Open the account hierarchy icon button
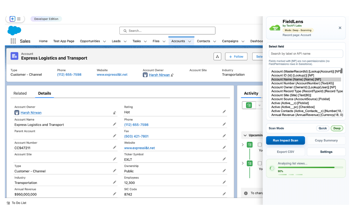This screenshot has width=354, height=221. 217,56
